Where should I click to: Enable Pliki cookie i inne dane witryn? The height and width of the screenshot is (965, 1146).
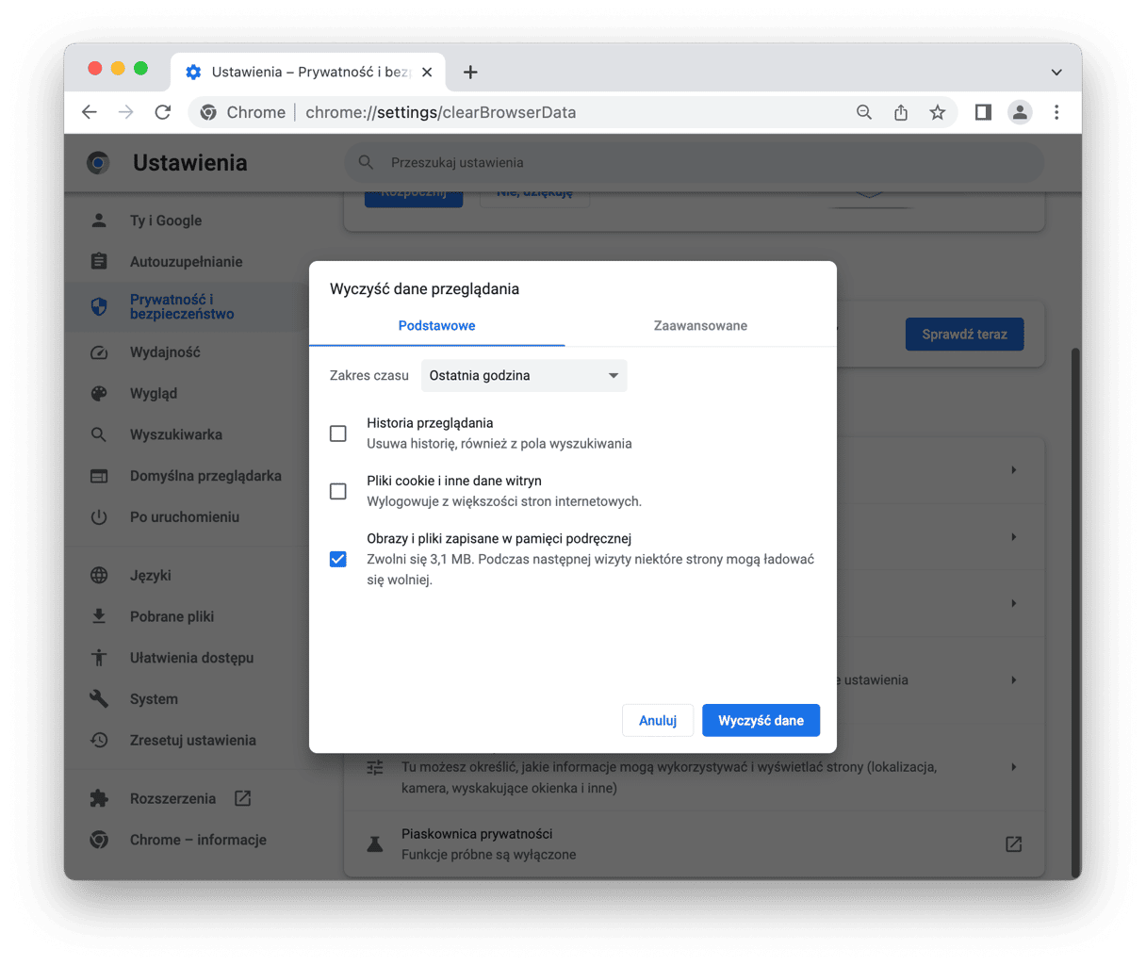pos(338,491)
